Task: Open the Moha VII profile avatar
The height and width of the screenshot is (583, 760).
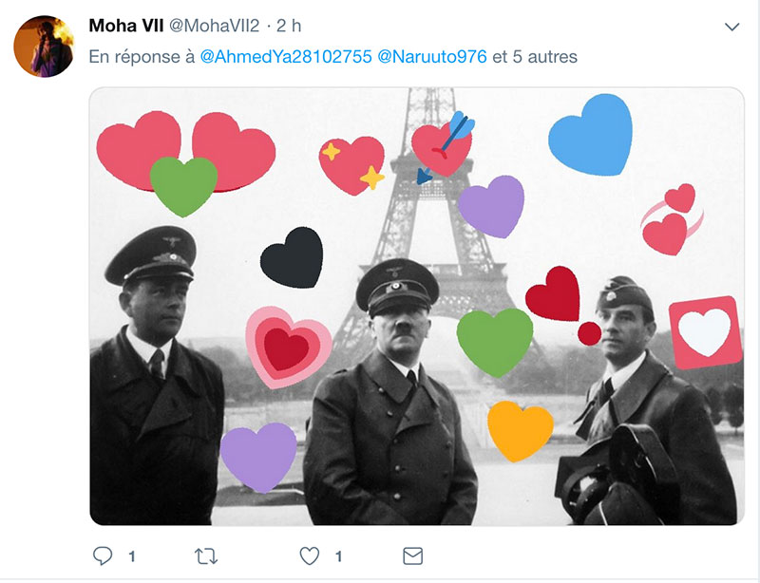Action: tap(44, 47)
